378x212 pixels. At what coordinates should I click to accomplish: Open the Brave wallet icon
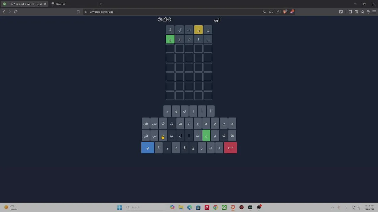pos(356,12)
